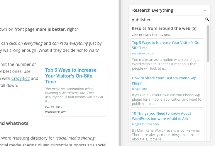Collapse the Research Everything panel arrow
Viewport: 215px width, 146px height.
[205, 10]
